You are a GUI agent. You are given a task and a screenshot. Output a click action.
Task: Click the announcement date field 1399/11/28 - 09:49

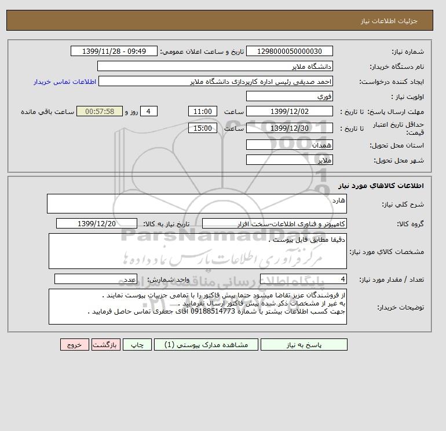click(114, 51)
